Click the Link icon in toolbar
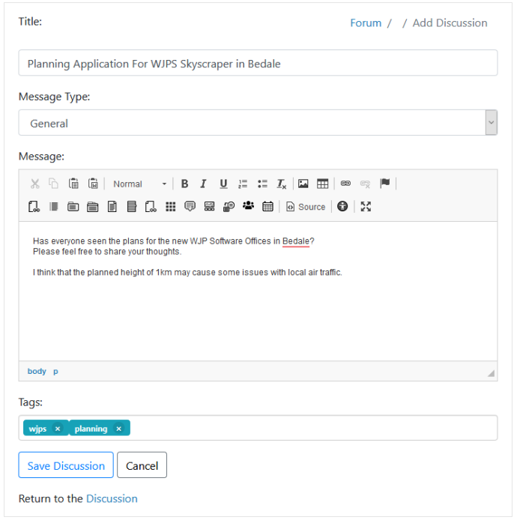Image resolution: width=517 pixels, height=520 pixels. point(345,184)
